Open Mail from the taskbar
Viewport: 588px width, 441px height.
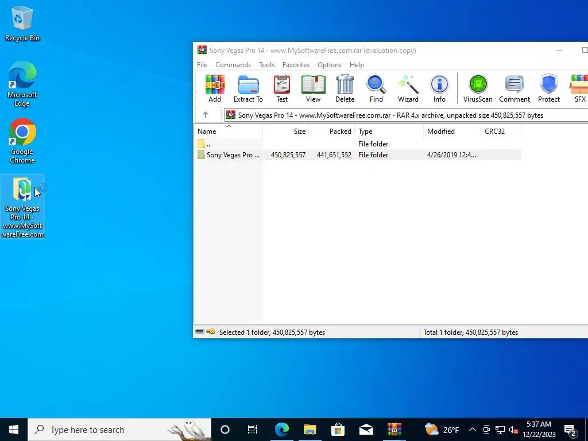coord(366,430)
